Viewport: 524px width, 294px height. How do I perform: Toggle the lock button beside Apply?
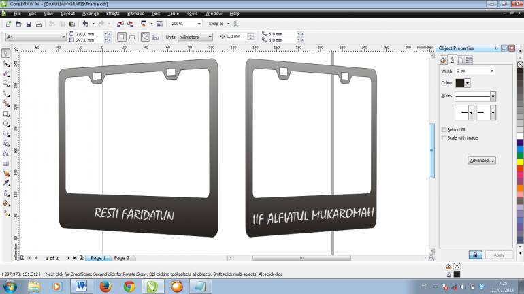pyautogui.click(x=475, y=255)
